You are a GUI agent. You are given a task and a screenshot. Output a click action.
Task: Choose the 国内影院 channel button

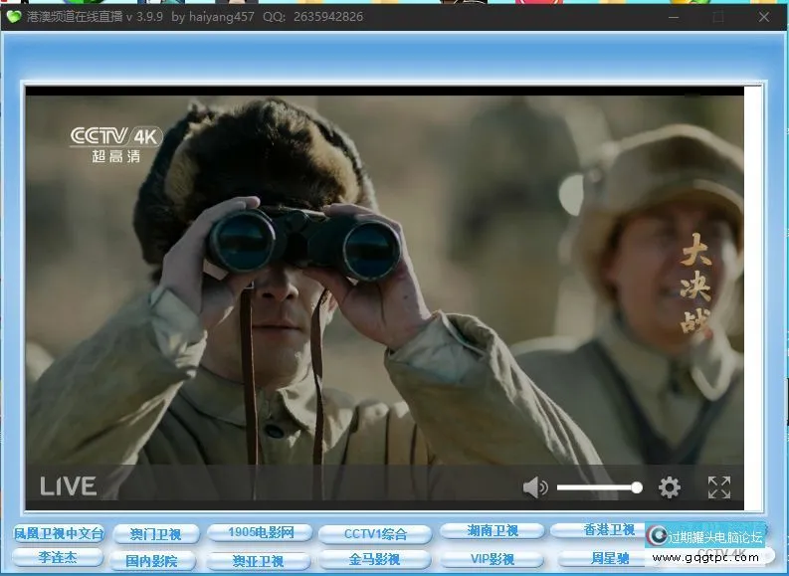[x=151, y=561]
